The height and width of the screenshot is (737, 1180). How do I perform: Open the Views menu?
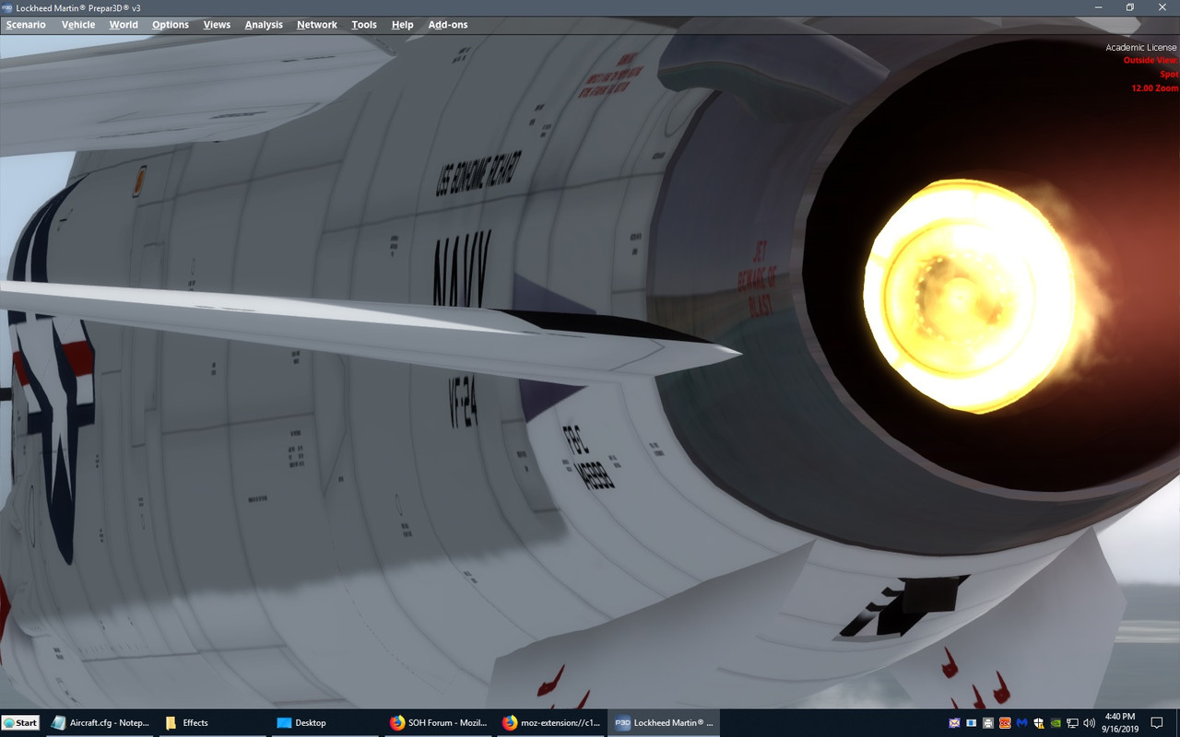coord(217,25)
